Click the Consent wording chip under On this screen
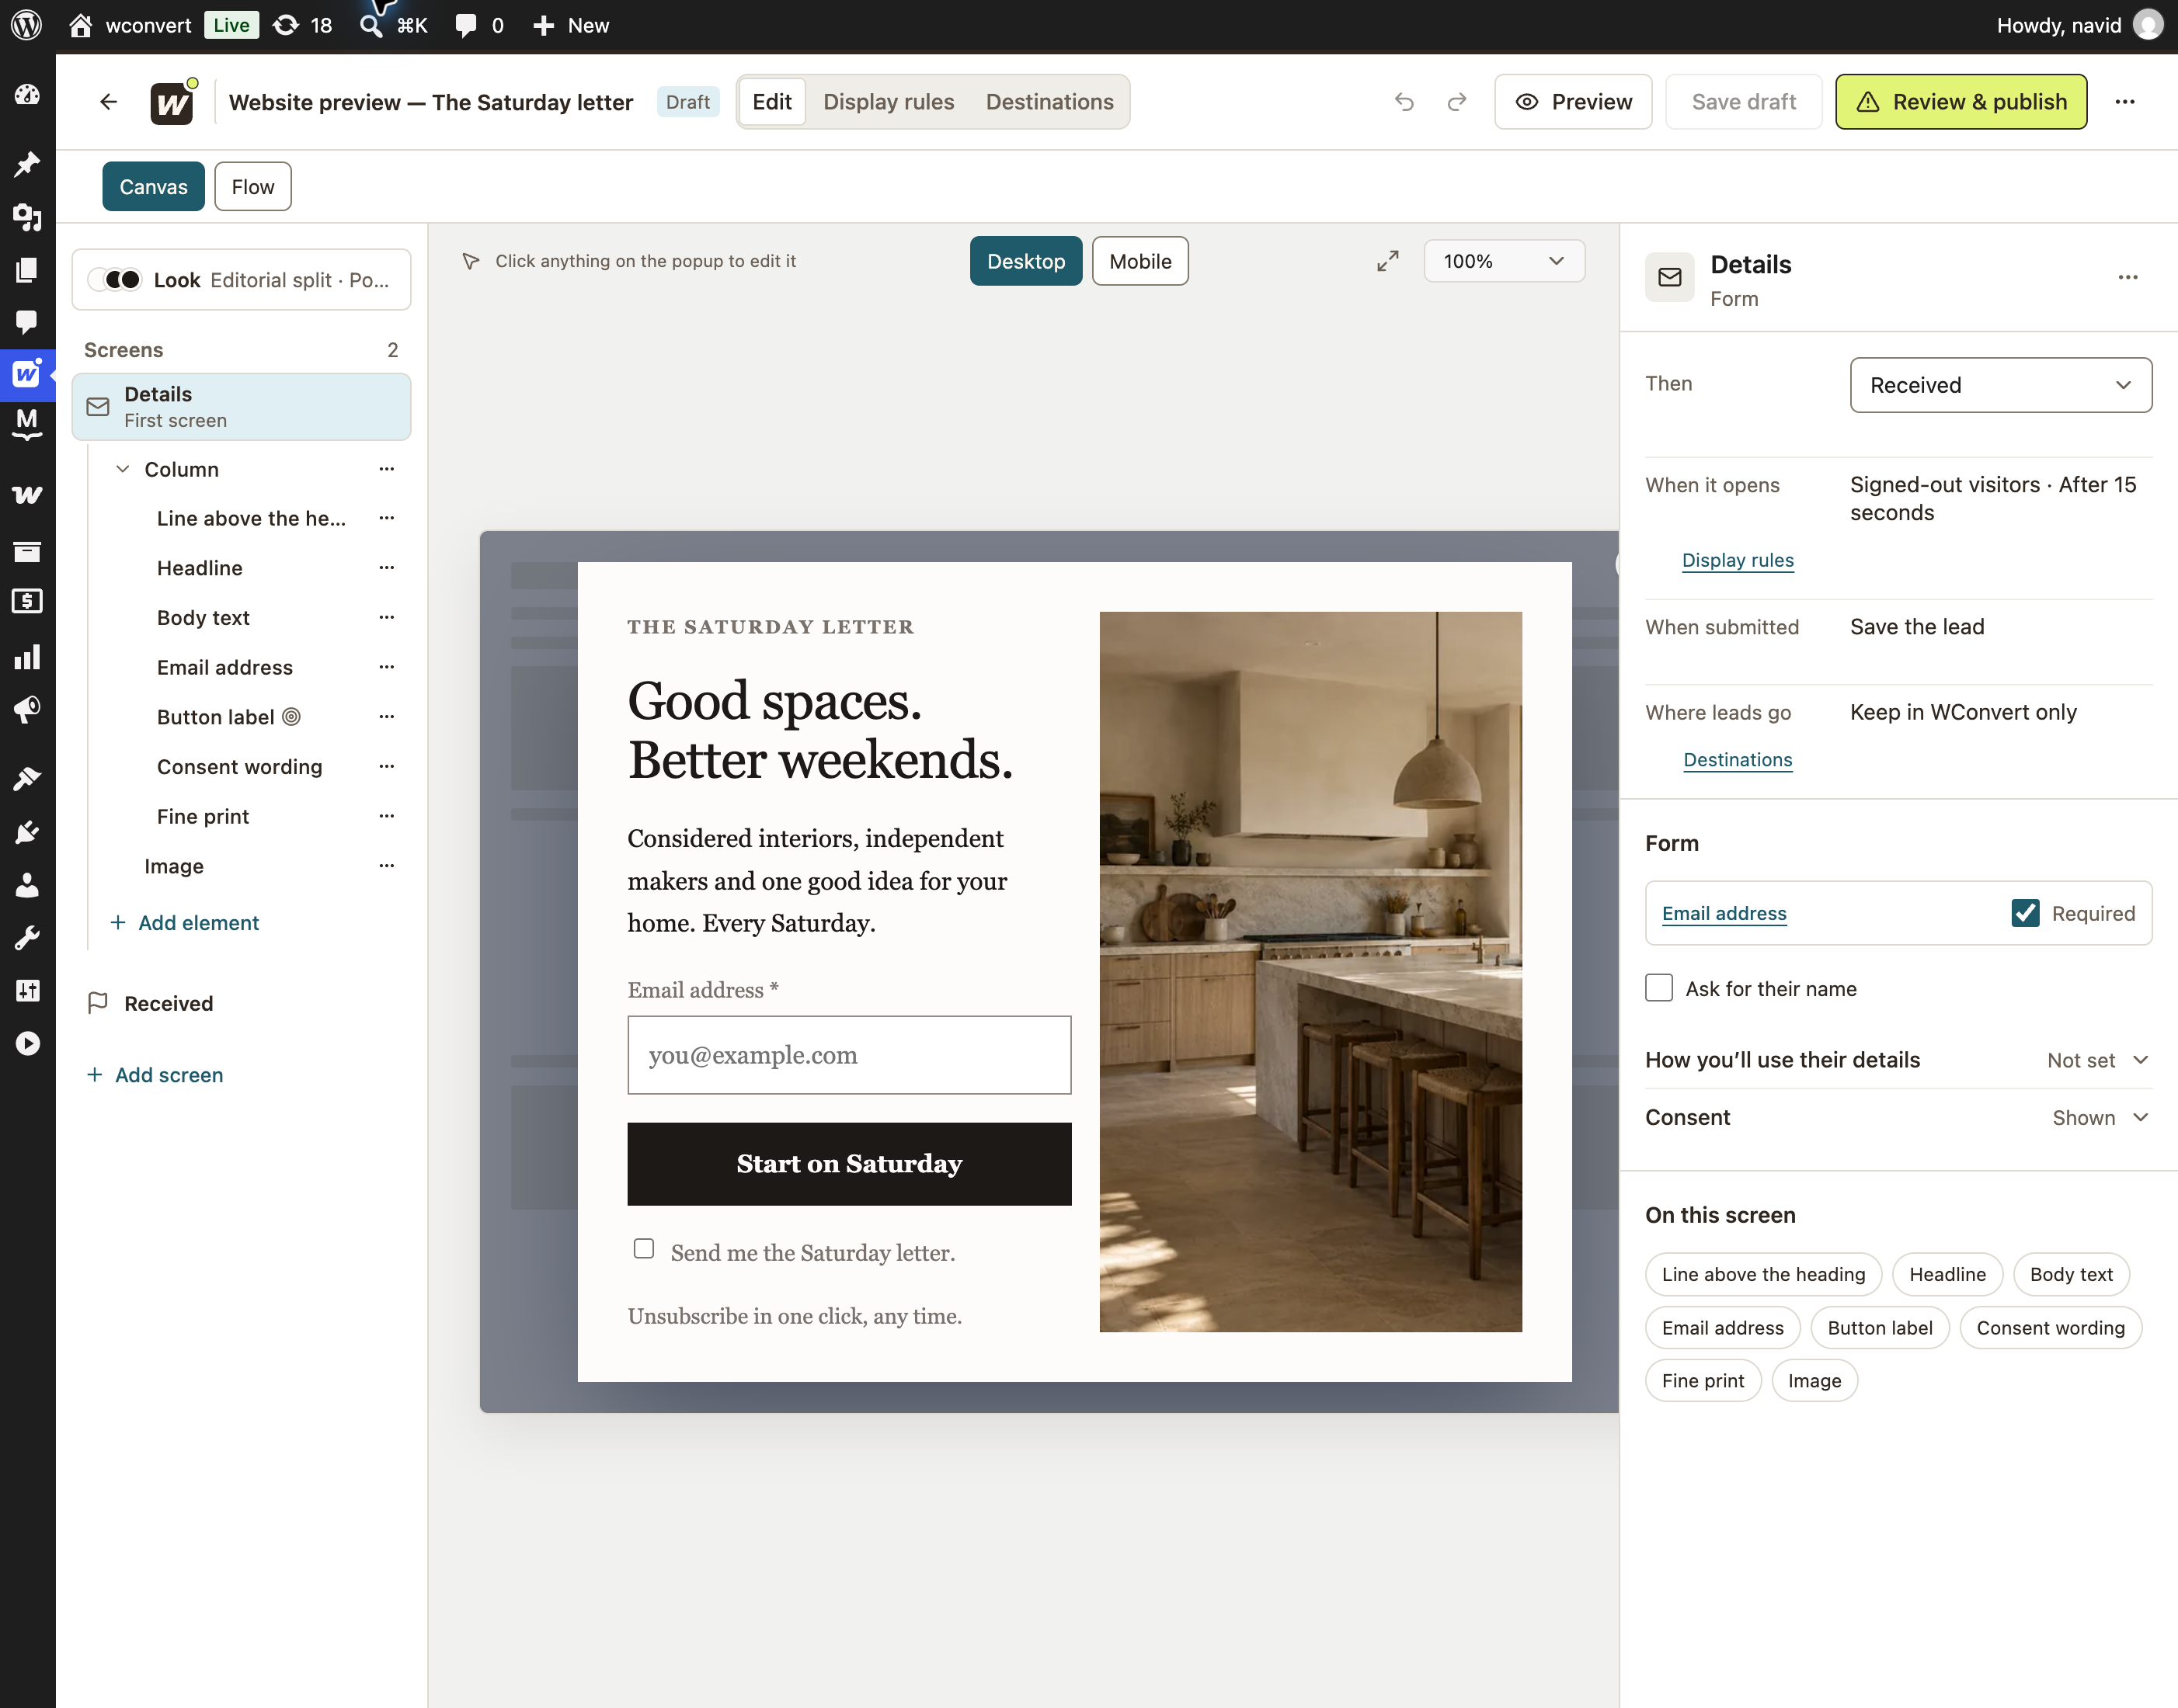This screenshot has height=1708, width=2178. point(2050,1328)
